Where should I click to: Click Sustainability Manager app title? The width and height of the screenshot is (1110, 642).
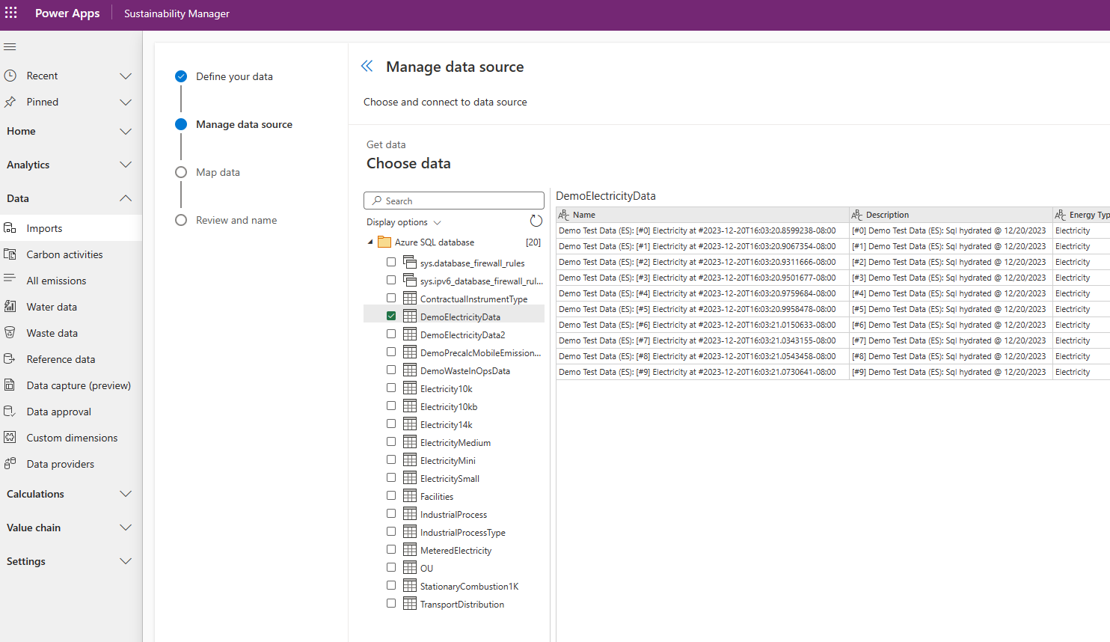pos(177,13)
